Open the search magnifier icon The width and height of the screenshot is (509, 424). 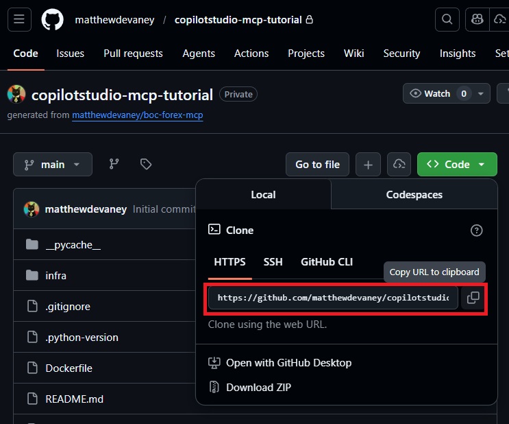click(447, 20)
